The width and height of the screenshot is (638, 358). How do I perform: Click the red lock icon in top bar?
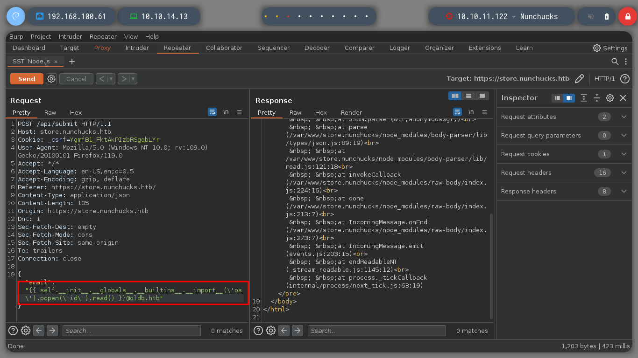pyautogui.click(x=628, y=16)
